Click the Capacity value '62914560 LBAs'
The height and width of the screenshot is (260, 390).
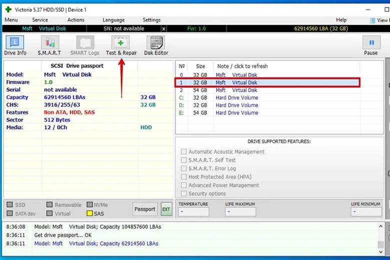[64, 97]
